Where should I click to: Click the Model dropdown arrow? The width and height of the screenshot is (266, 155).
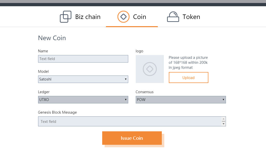[126, 79]
